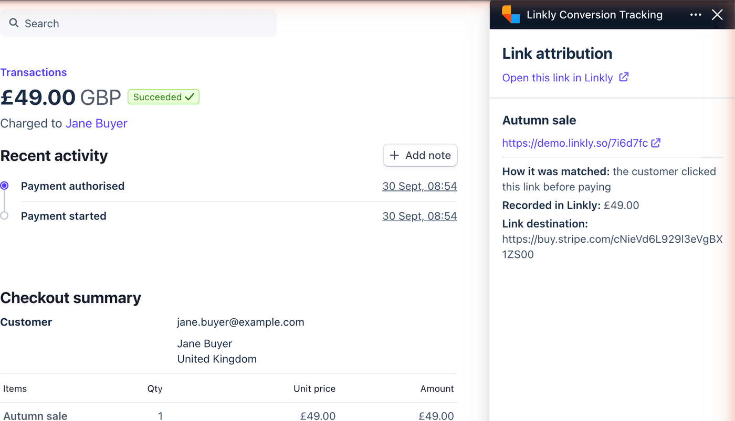Click the Customer label in Checkout summary
Screen dimensions: 735x421
(x=26, y=322)
